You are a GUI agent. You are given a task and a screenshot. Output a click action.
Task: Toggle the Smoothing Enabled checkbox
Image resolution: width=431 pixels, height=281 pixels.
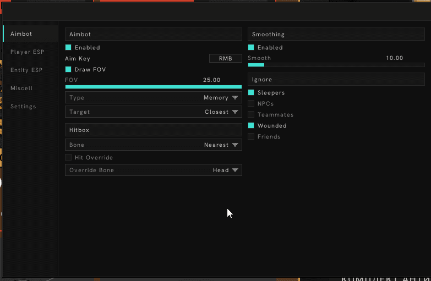click(251, 47)
